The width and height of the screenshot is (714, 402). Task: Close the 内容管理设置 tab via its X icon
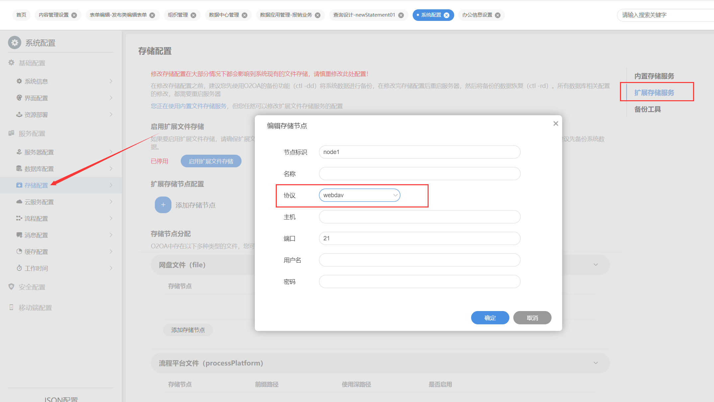74,15
